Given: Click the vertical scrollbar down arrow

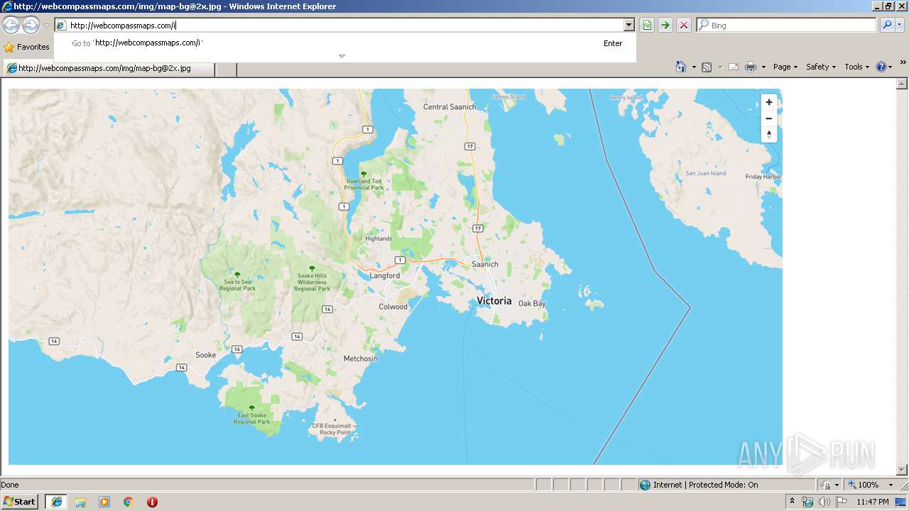Looking at the screenshot, I should [x=903, y=469].
